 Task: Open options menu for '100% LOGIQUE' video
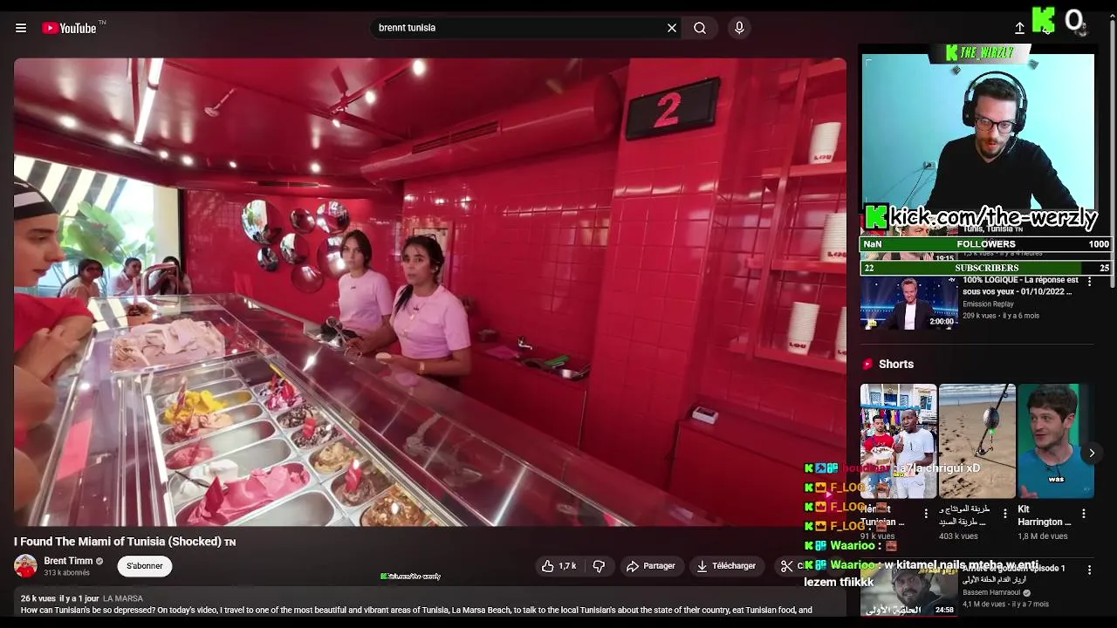[1089, 282]
